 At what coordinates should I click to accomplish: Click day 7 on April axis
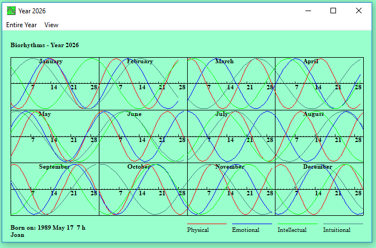tap(297, 87)
